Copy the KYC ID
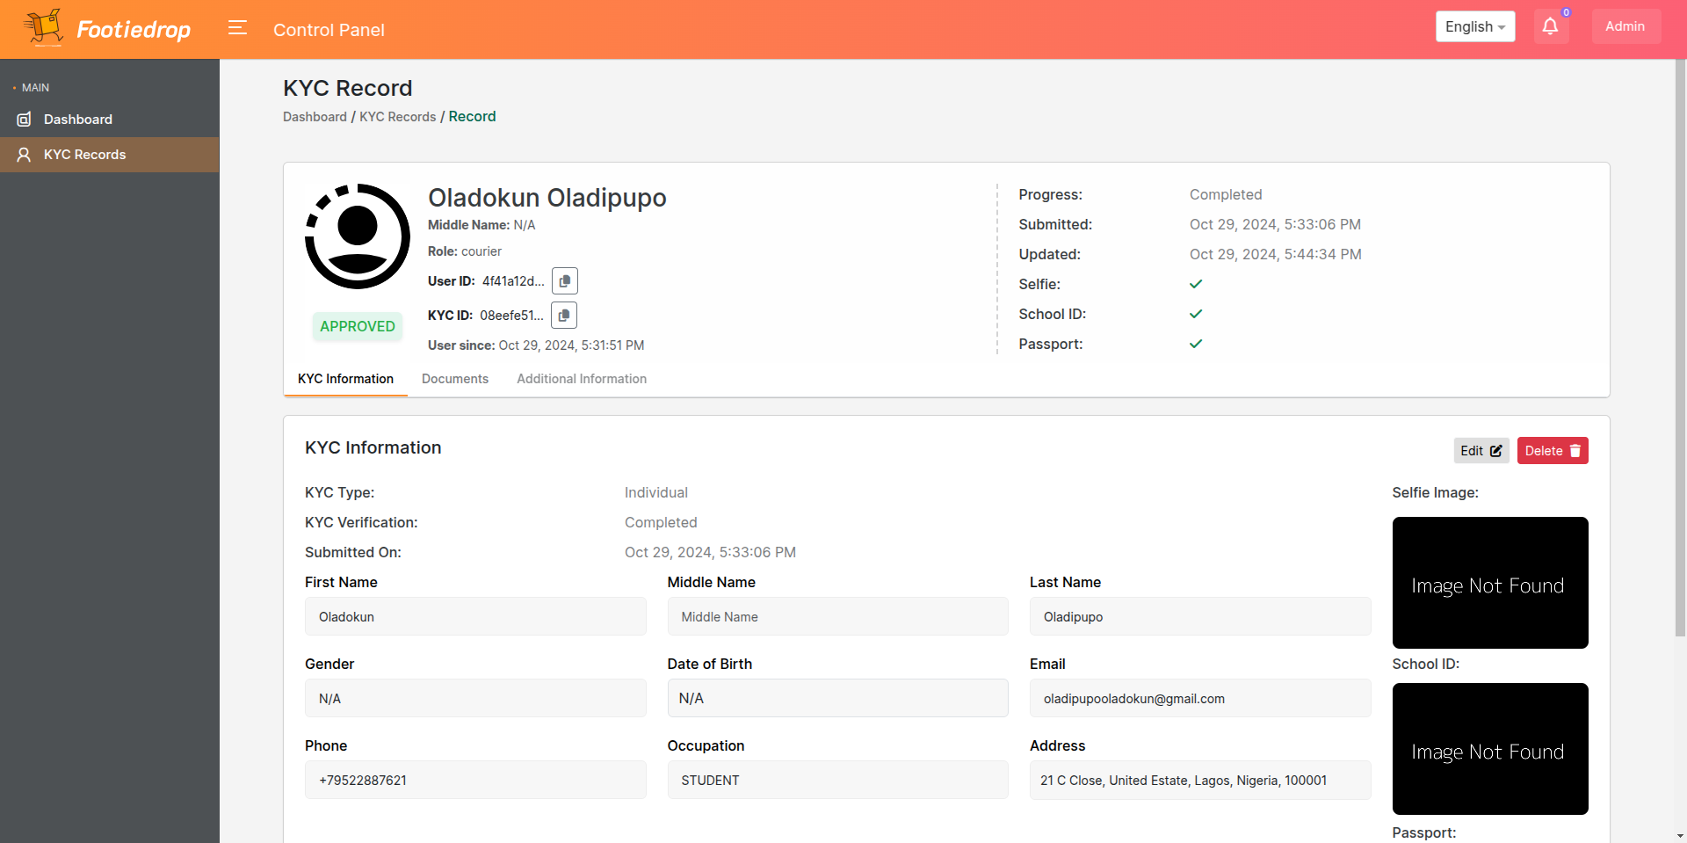 (x=564, y=316)
